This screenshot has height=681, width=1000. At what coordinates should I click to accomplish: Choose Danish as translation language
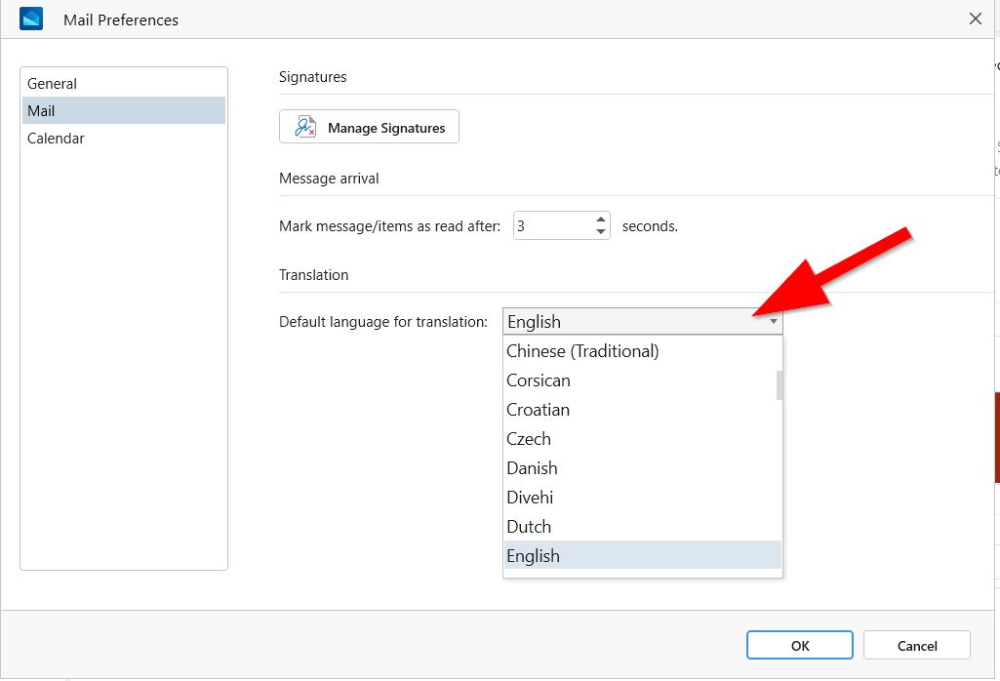(532, 468)
